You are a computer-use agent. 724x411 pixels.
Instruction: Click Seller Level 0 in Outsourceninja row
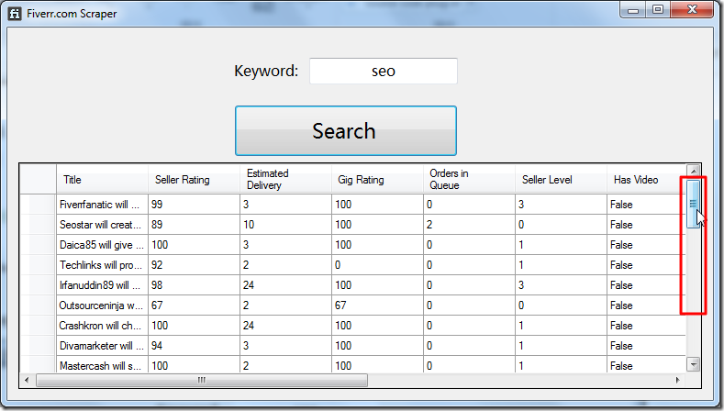(561, 305)
